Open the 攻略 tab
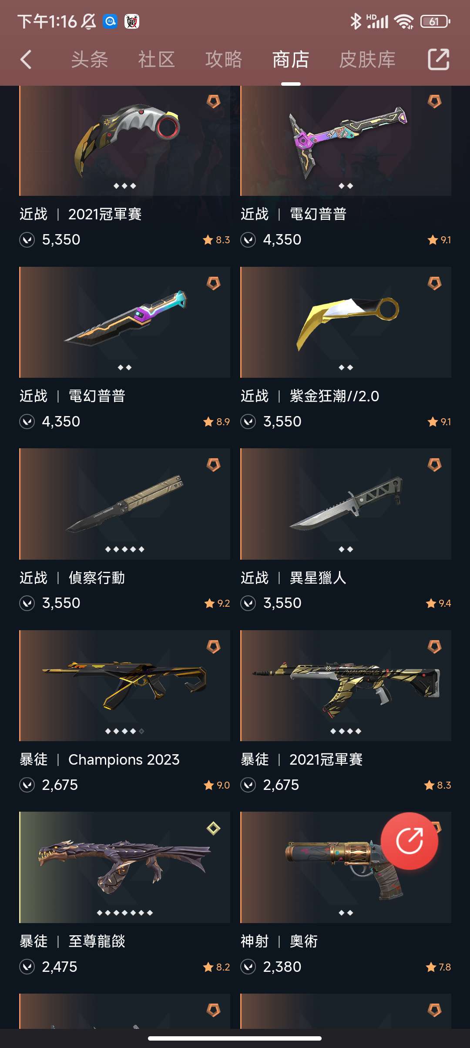This screenshot has width=470, height=1048. click(x=224, y=59)
